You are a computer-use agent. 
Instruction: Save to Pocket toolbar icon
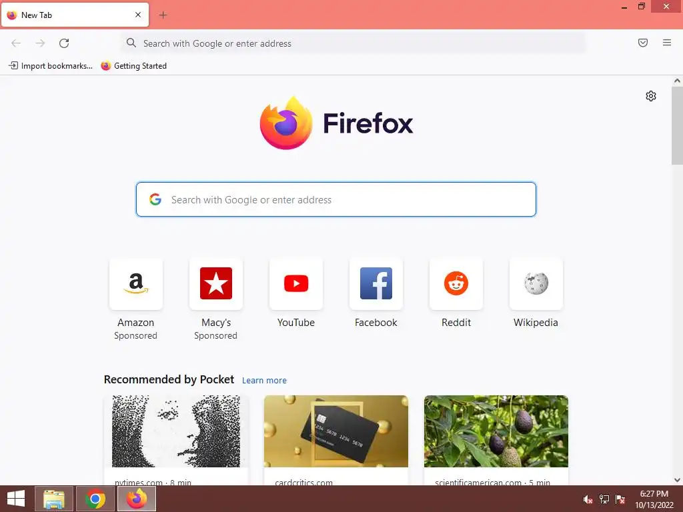tap(643, 43)
